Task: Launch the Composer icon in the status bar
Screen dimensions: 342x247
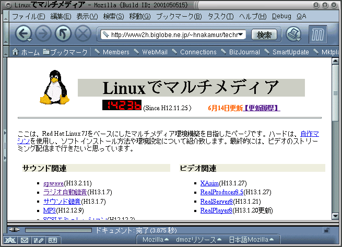Action: click(x=39, y=240)
